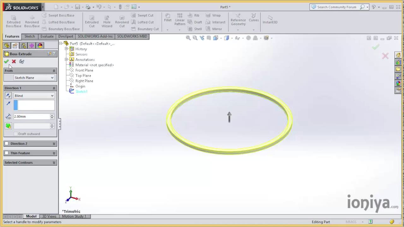
Task: Click depth spinner arrows
Action: 52,116
